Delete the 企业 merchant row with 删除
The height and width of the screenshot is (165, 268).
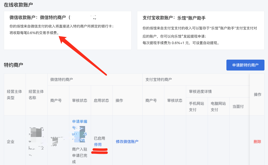pyautogui.click(x=257, y=142)
